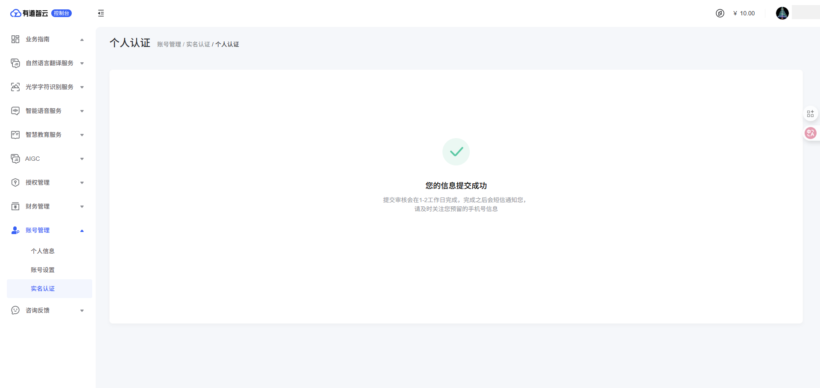Expand the AIGC submenu arrow

point(82,159)
